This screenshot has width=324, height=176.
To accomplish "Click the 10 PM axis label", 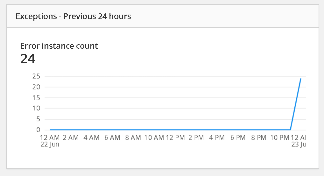I will pyautogui.click(x=280, y=137).
